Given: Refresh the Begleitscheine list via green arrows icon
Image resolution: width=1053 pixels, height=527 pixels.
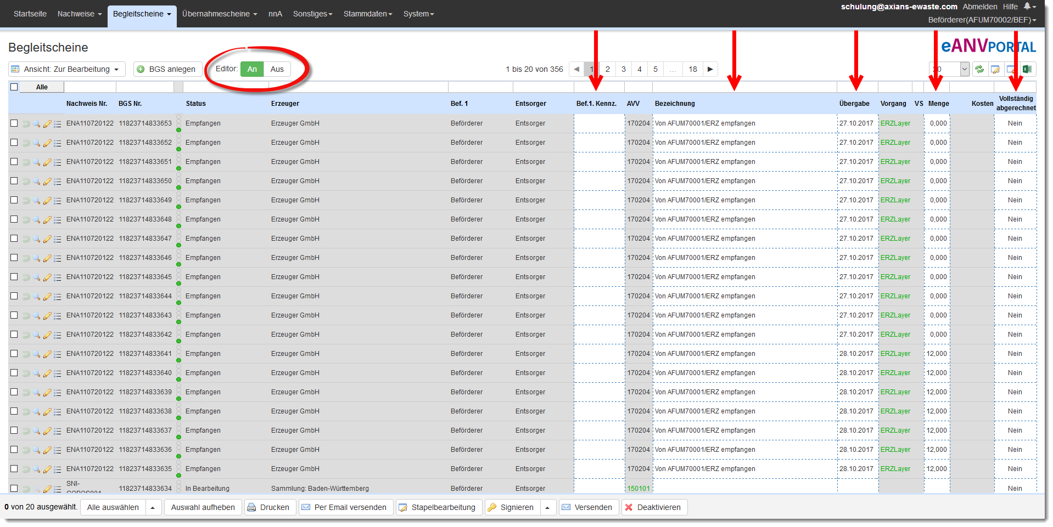Looking at the screenshot, I should click(979, 69).
